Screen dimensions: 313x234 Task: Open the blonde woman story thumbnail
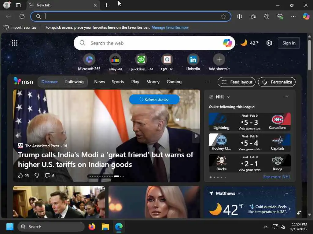click(154, 202)
